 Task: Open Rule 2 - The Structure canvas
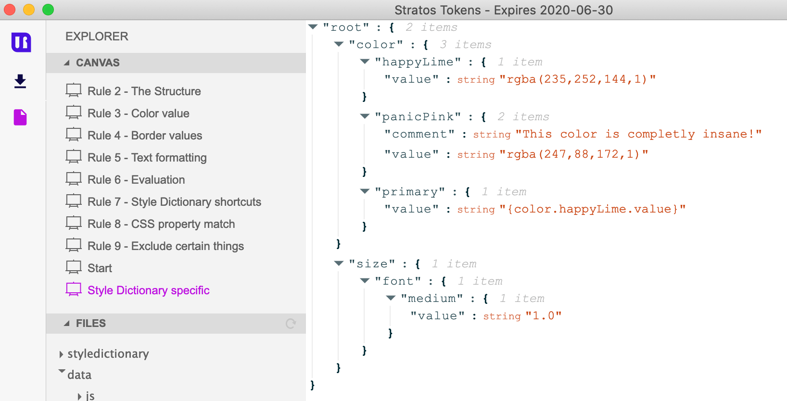pyautogui.click(x=144, y=91)
